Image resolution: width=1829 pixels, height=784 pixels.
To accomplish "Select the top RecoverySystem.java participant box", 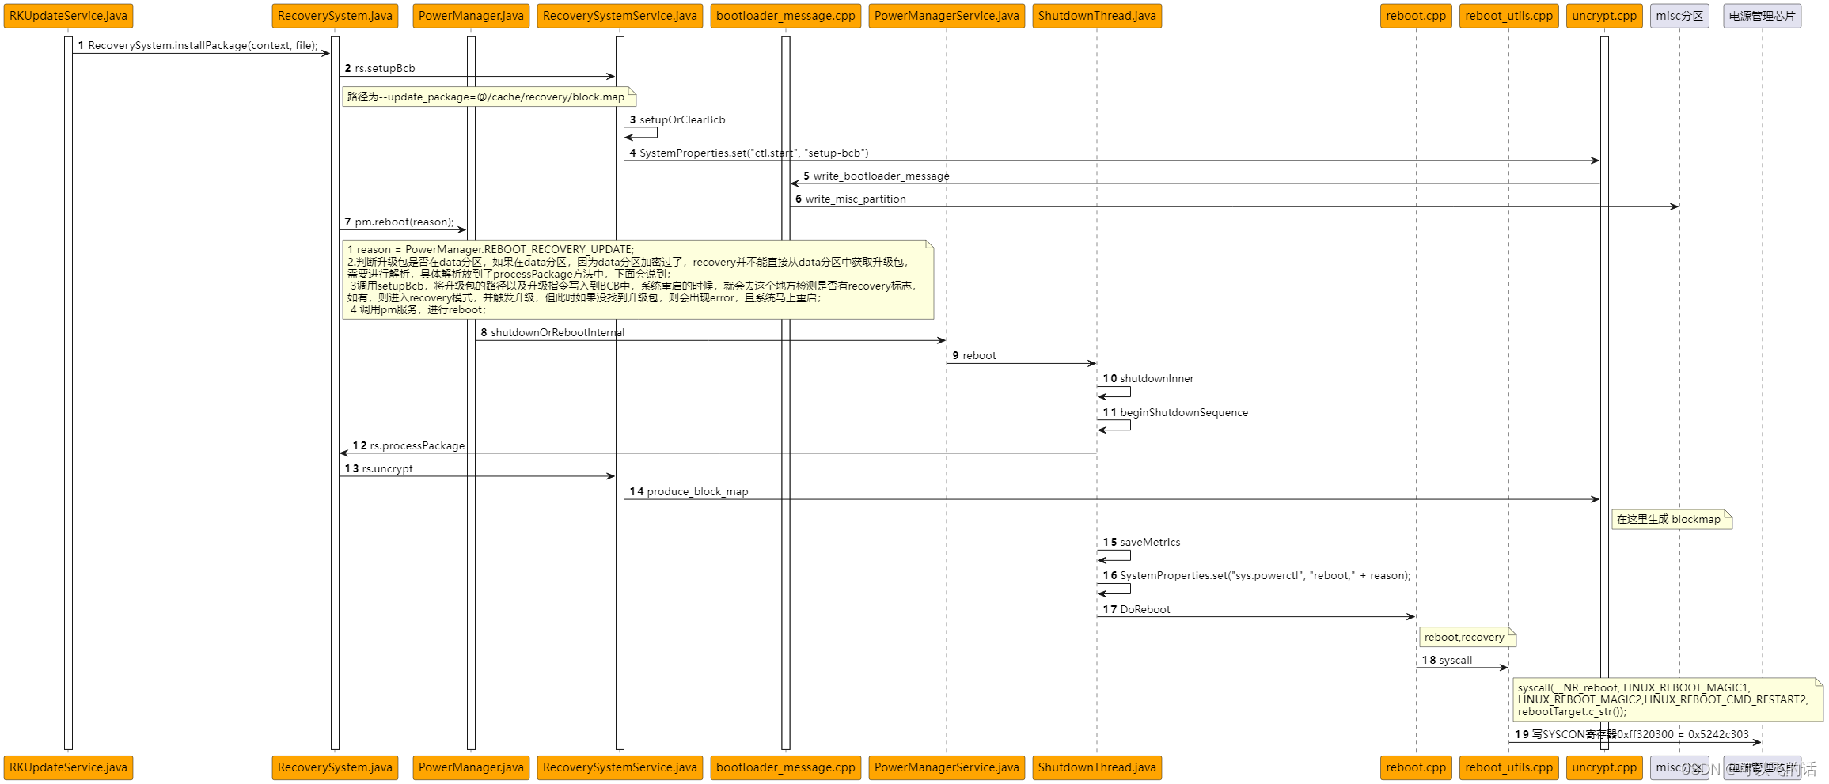I will tap(335, 16).
